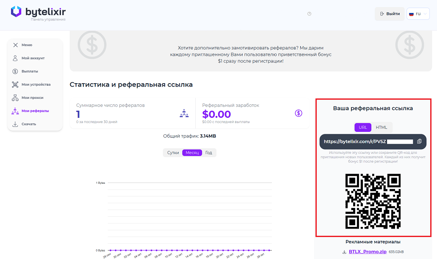Click the dollar icon in earnings card
Screen dimensions: 437x259
[299, 113]
